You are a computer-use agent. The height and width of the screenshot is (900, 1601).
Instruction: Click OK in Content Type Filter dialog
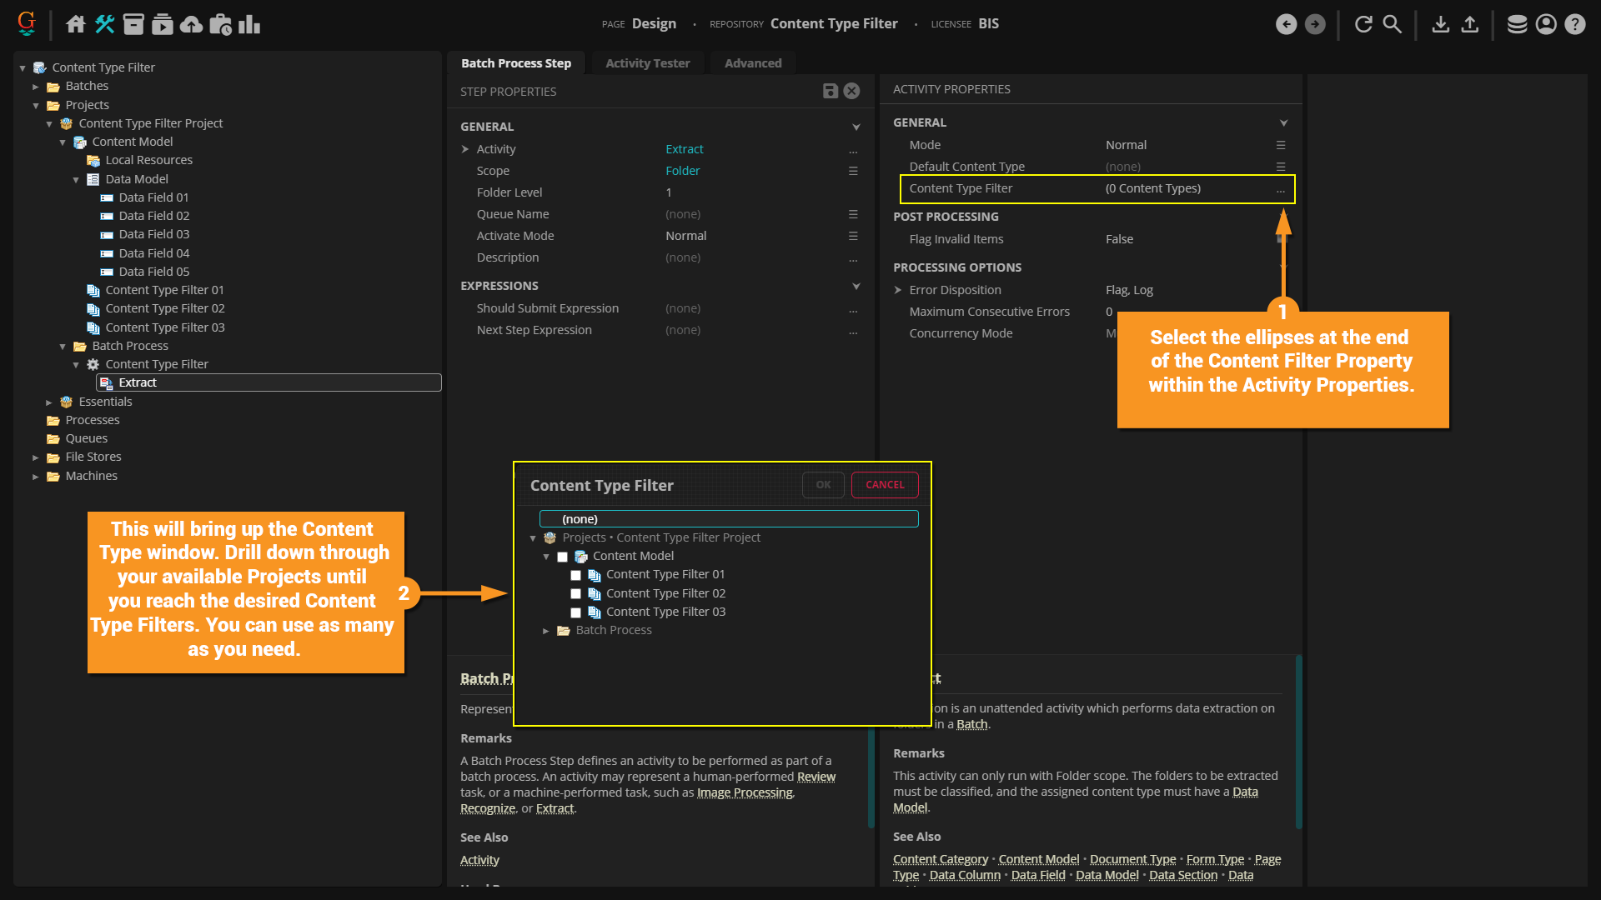(x=823, y=485)
